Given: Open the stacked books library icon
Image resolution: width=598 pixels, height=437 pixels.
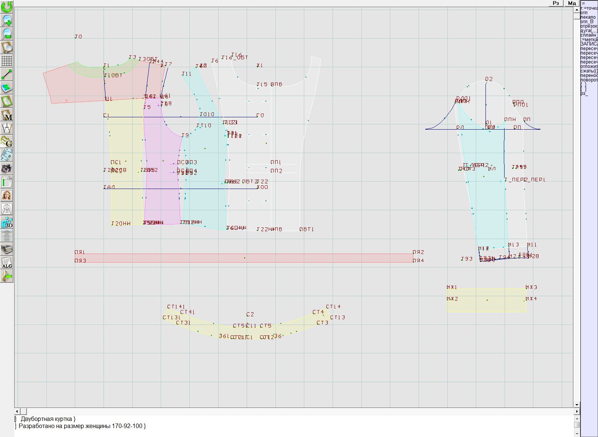Looking at the screenshot, I should [7, 249].
